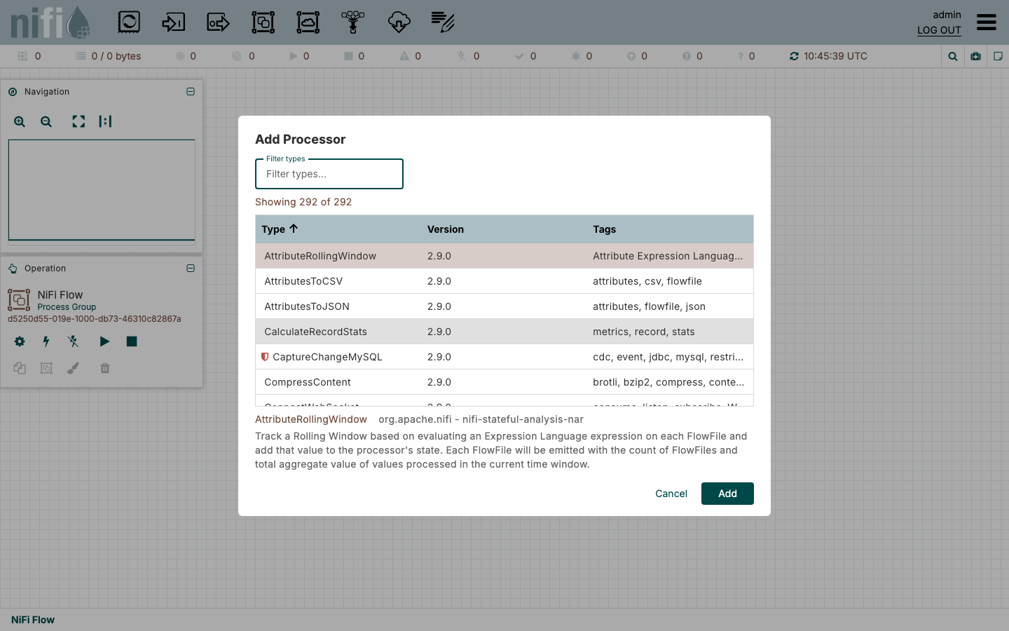Click the NiFi logo
The image size is (1009, 631).
coord(50,22)
